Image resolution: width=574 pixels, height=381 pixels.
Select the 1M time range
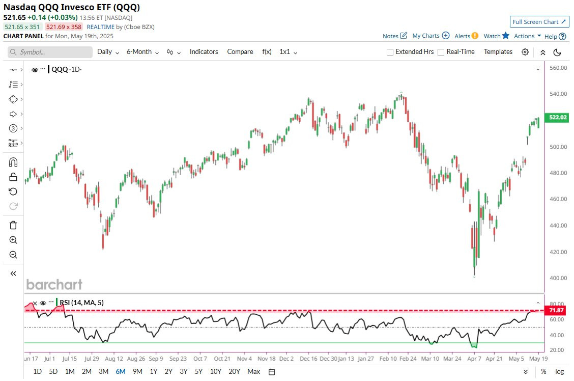tap(70, 371)
